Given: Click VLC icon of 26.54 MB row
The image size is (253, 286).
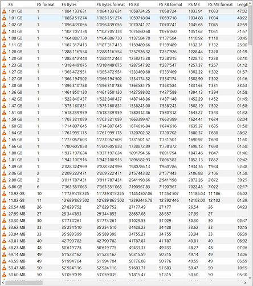Looking at the screenshot, I should tap(4, 207).
